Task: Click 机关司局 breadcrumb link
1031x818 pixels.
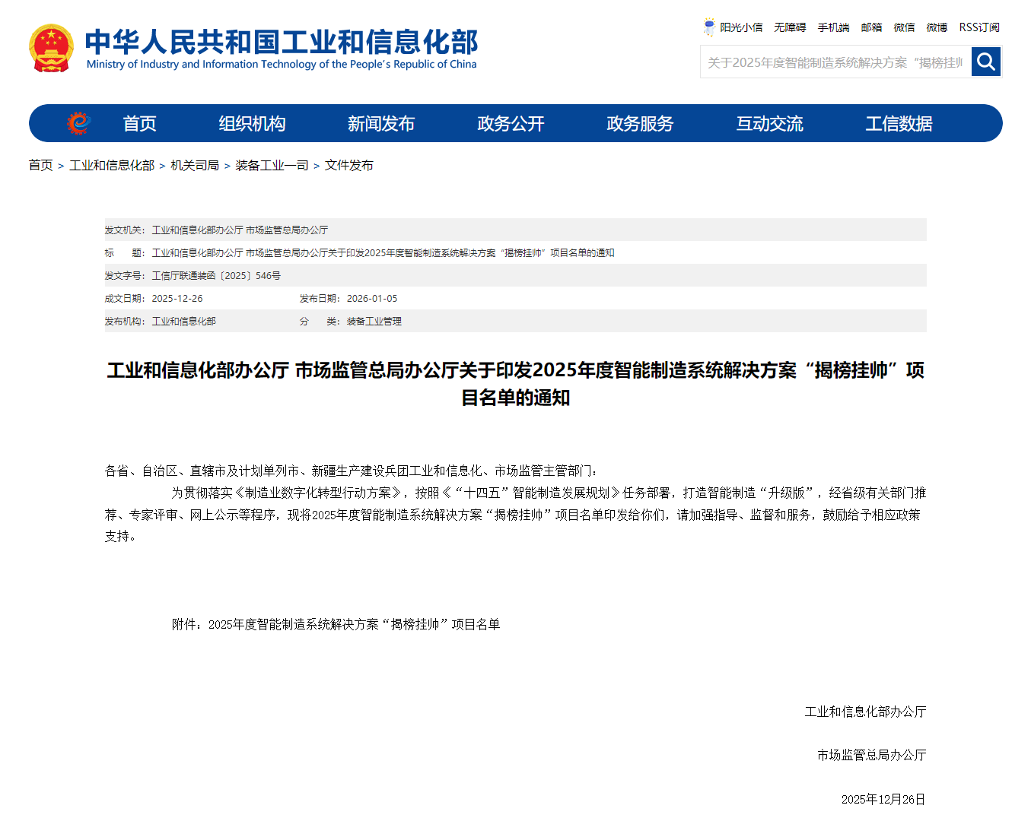Action: click(x=195, y=165)
